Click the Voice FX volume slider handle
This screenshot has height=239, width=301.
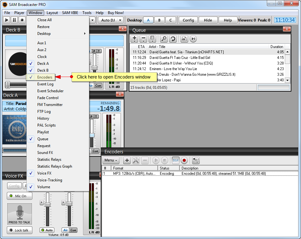point(48,204)
